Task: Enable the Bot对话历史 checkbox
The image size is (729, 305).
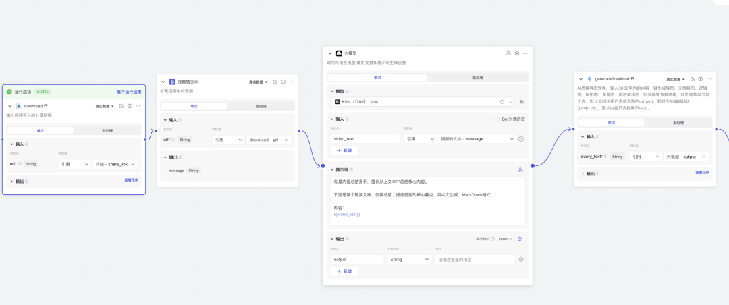Action: click(497, 119)
